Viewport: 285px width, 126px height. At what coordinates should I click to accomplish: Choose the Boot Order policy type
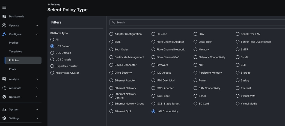111,49
